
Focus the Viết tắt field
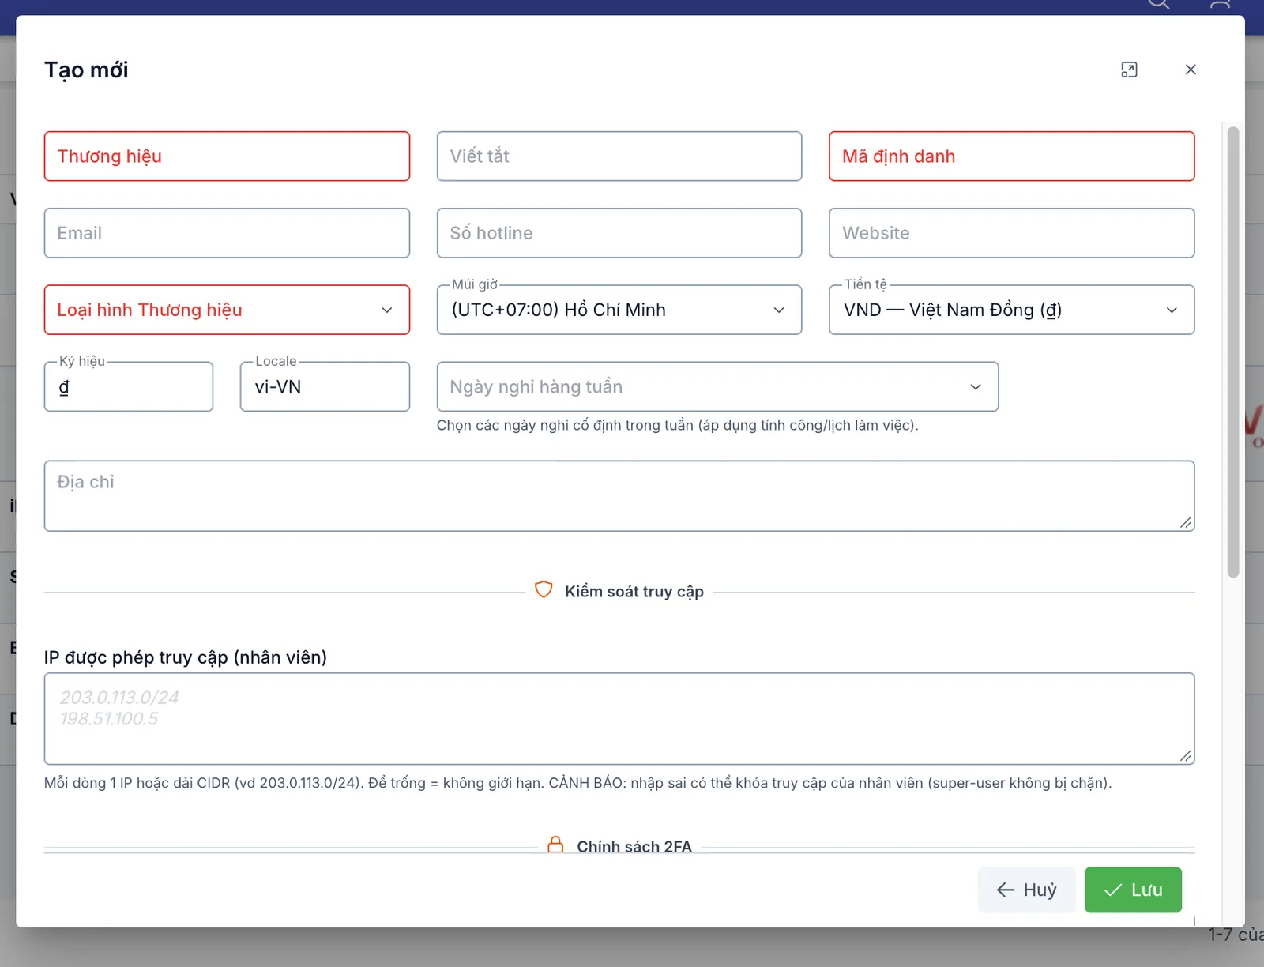619,156
